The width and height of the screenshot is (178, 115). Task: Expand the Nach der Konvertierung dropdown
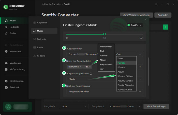[x=140, y=91]
